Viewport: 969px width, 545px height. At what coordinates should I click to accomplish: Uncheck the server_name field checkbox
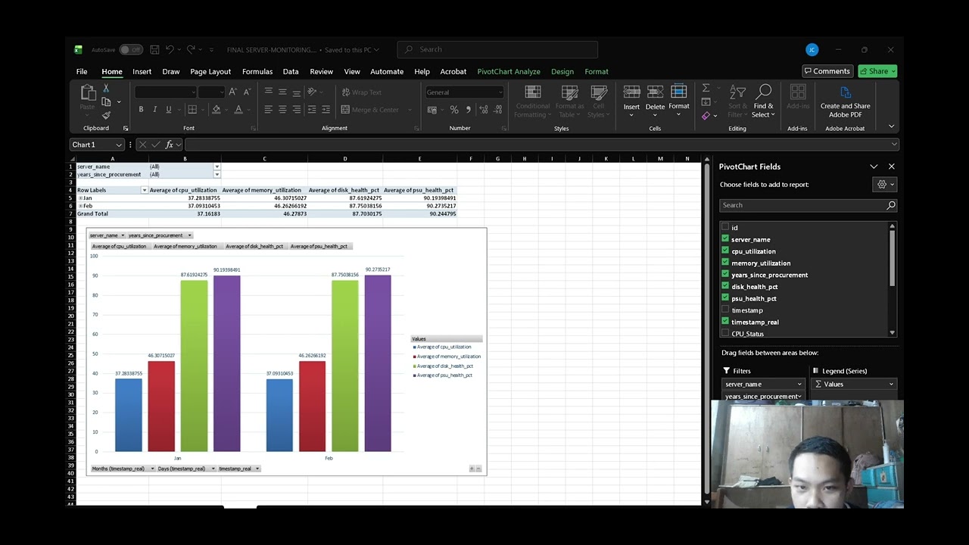coord(725,239)
